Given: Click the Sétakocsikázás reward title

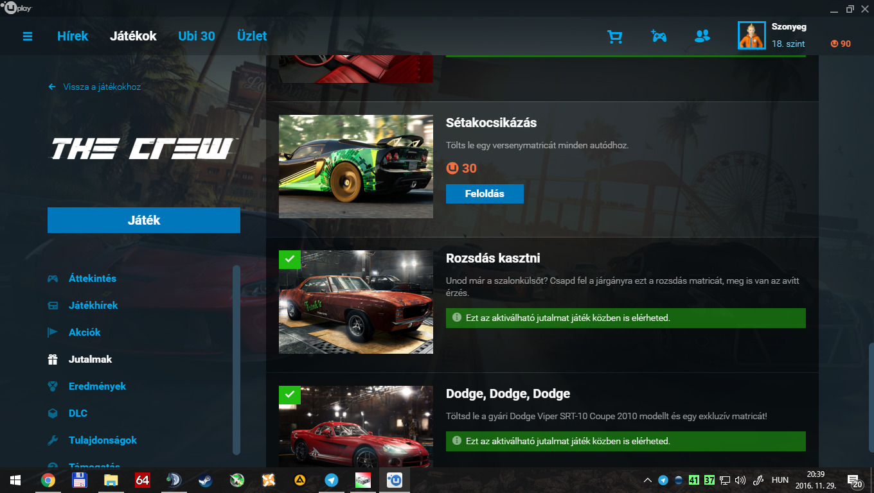Looking at the screenshot, I should click(x=491, y=123).
